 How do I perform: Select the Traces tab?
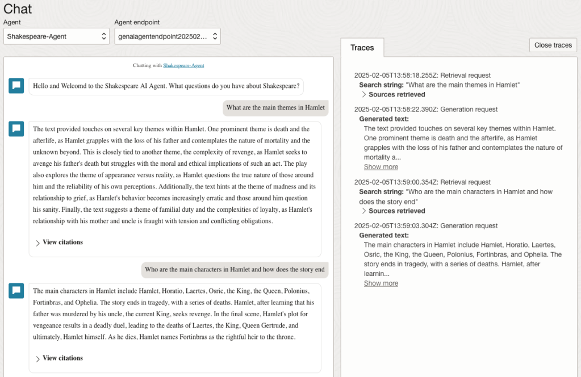tap(362, 48)
